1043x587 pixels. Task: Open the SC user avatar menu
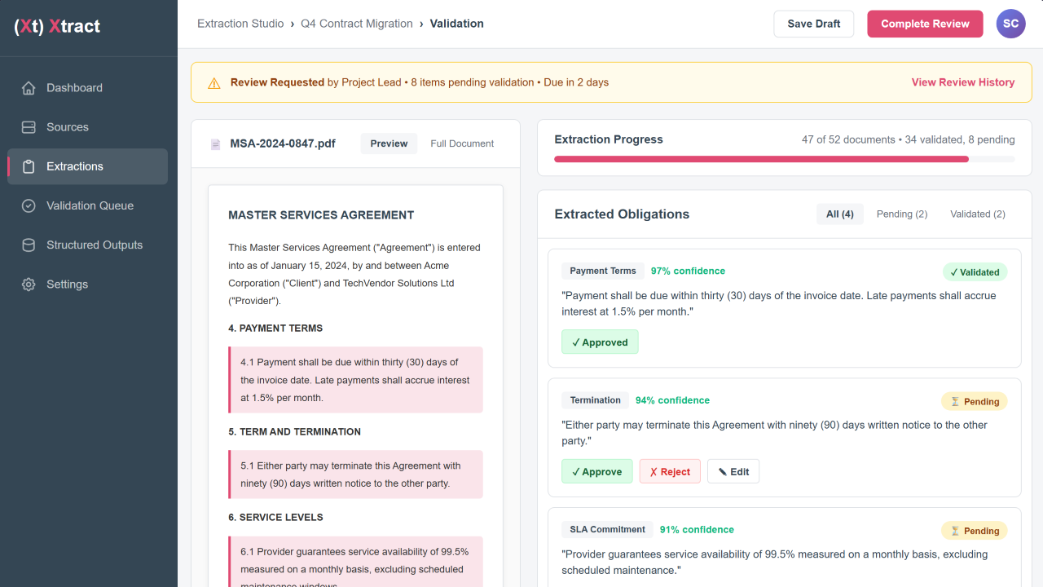(1010, 24)
